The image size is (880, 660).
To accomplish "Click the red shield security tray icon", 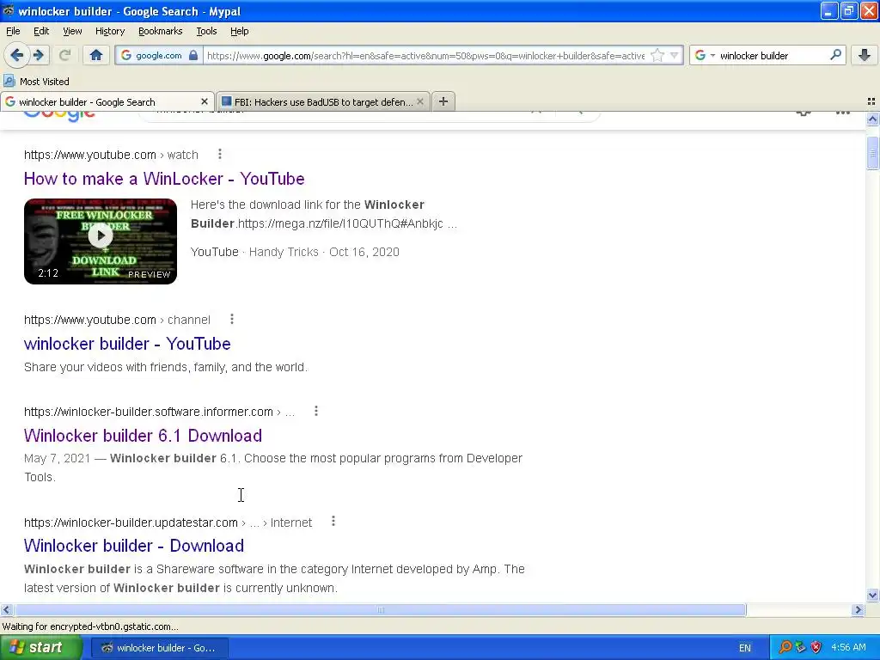I will point(816,648).
